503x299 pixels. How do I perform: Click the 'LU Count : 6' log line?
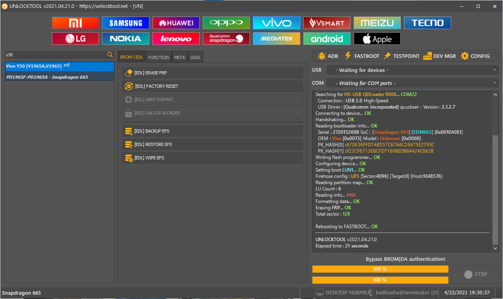pyautogui.click(x=328, y=189)
